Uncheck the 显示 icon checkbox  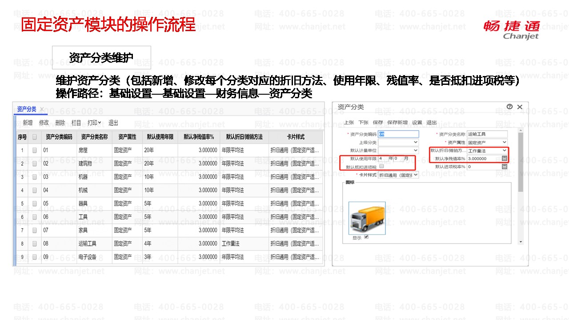pyautogui.click(x=366, y=237)
